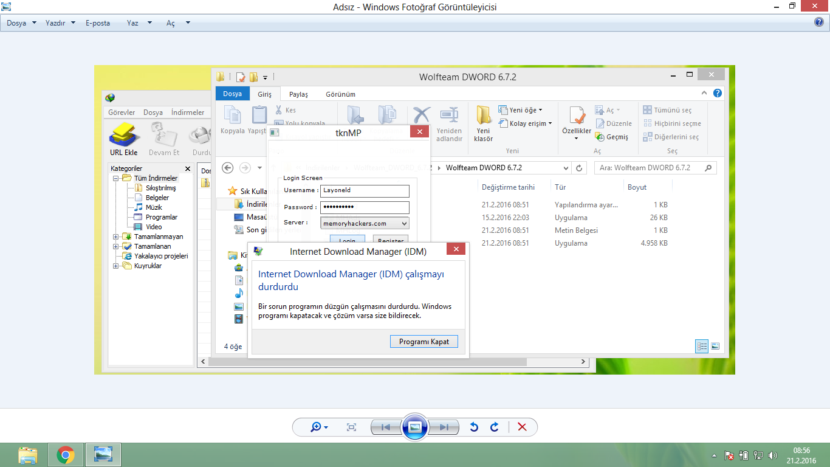Image resolution: width=830 pixels, height=467 pixels.
Task: Launch Google Chrome from the taskbar
Action: click(x=65, y=455)
